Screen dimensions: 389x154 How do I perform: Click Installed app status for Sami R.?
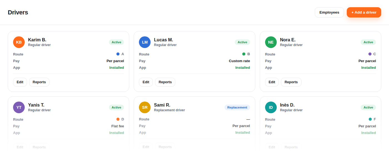click(243, 133)
